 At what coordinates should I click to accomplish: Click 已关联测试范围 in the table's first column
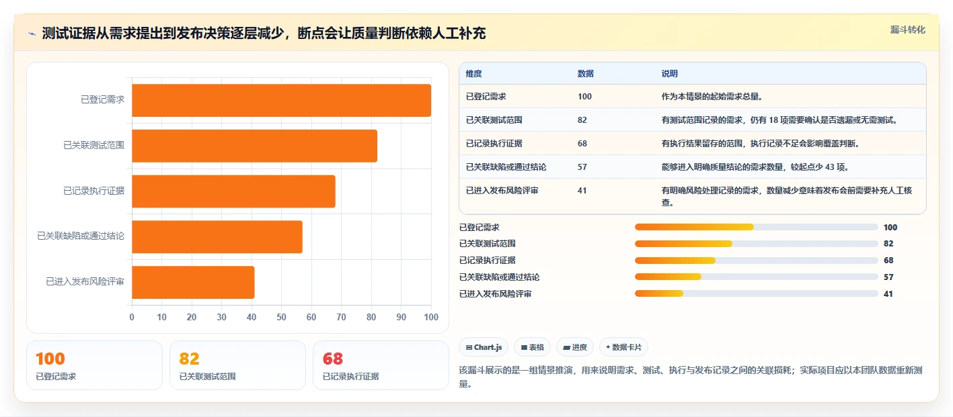(494, 120)
